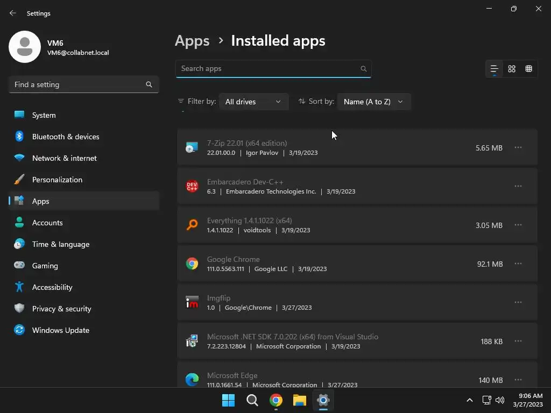Open the Filter by drives dropdown
Image resolution: width=551 pixels, height=413 pixels.
pos(253,102)
